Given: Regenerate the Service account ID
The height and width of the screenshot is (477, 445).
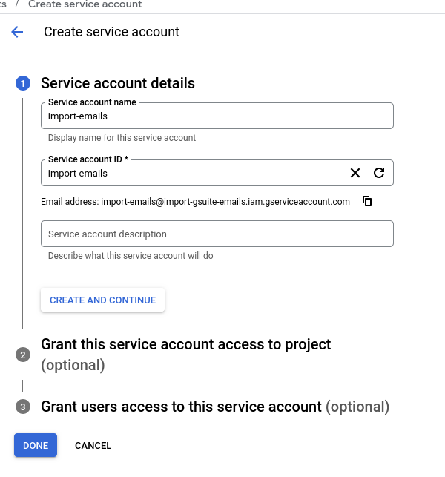Looking at the screenshot, I should [x=379, y=173].
